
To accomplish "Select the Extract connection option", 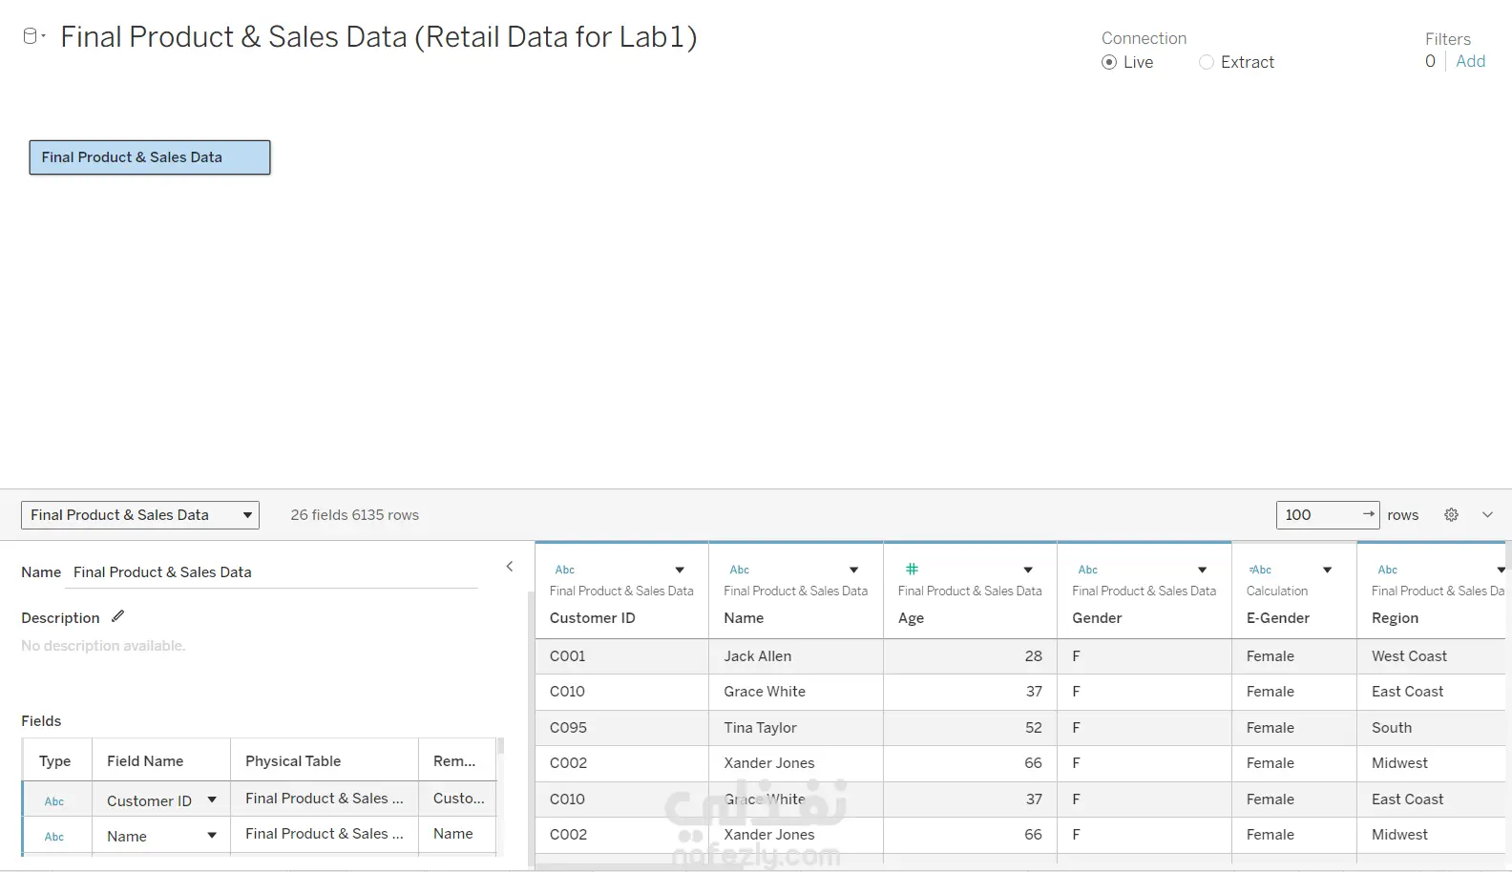I will point(1207,62).
